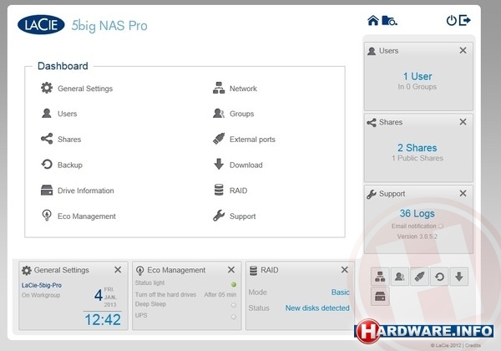Close the Shares widget
The height and width of the screenshot is (351, 501).
pos(463,122)
